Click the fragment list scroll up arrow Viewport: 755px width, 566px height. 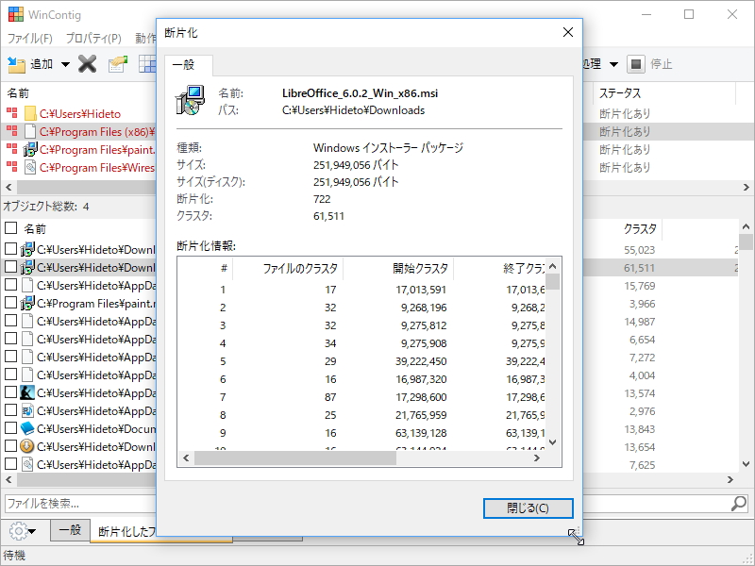click(x=553, y=266)
